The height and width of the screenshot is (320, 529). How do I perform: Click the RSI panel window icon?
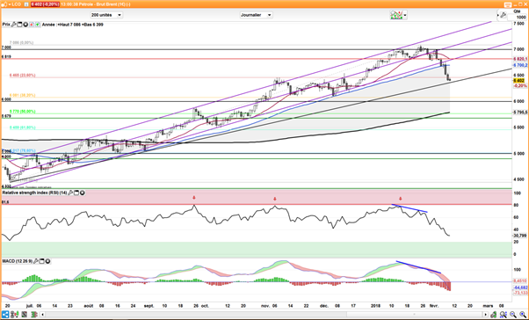tap(76, 193)
